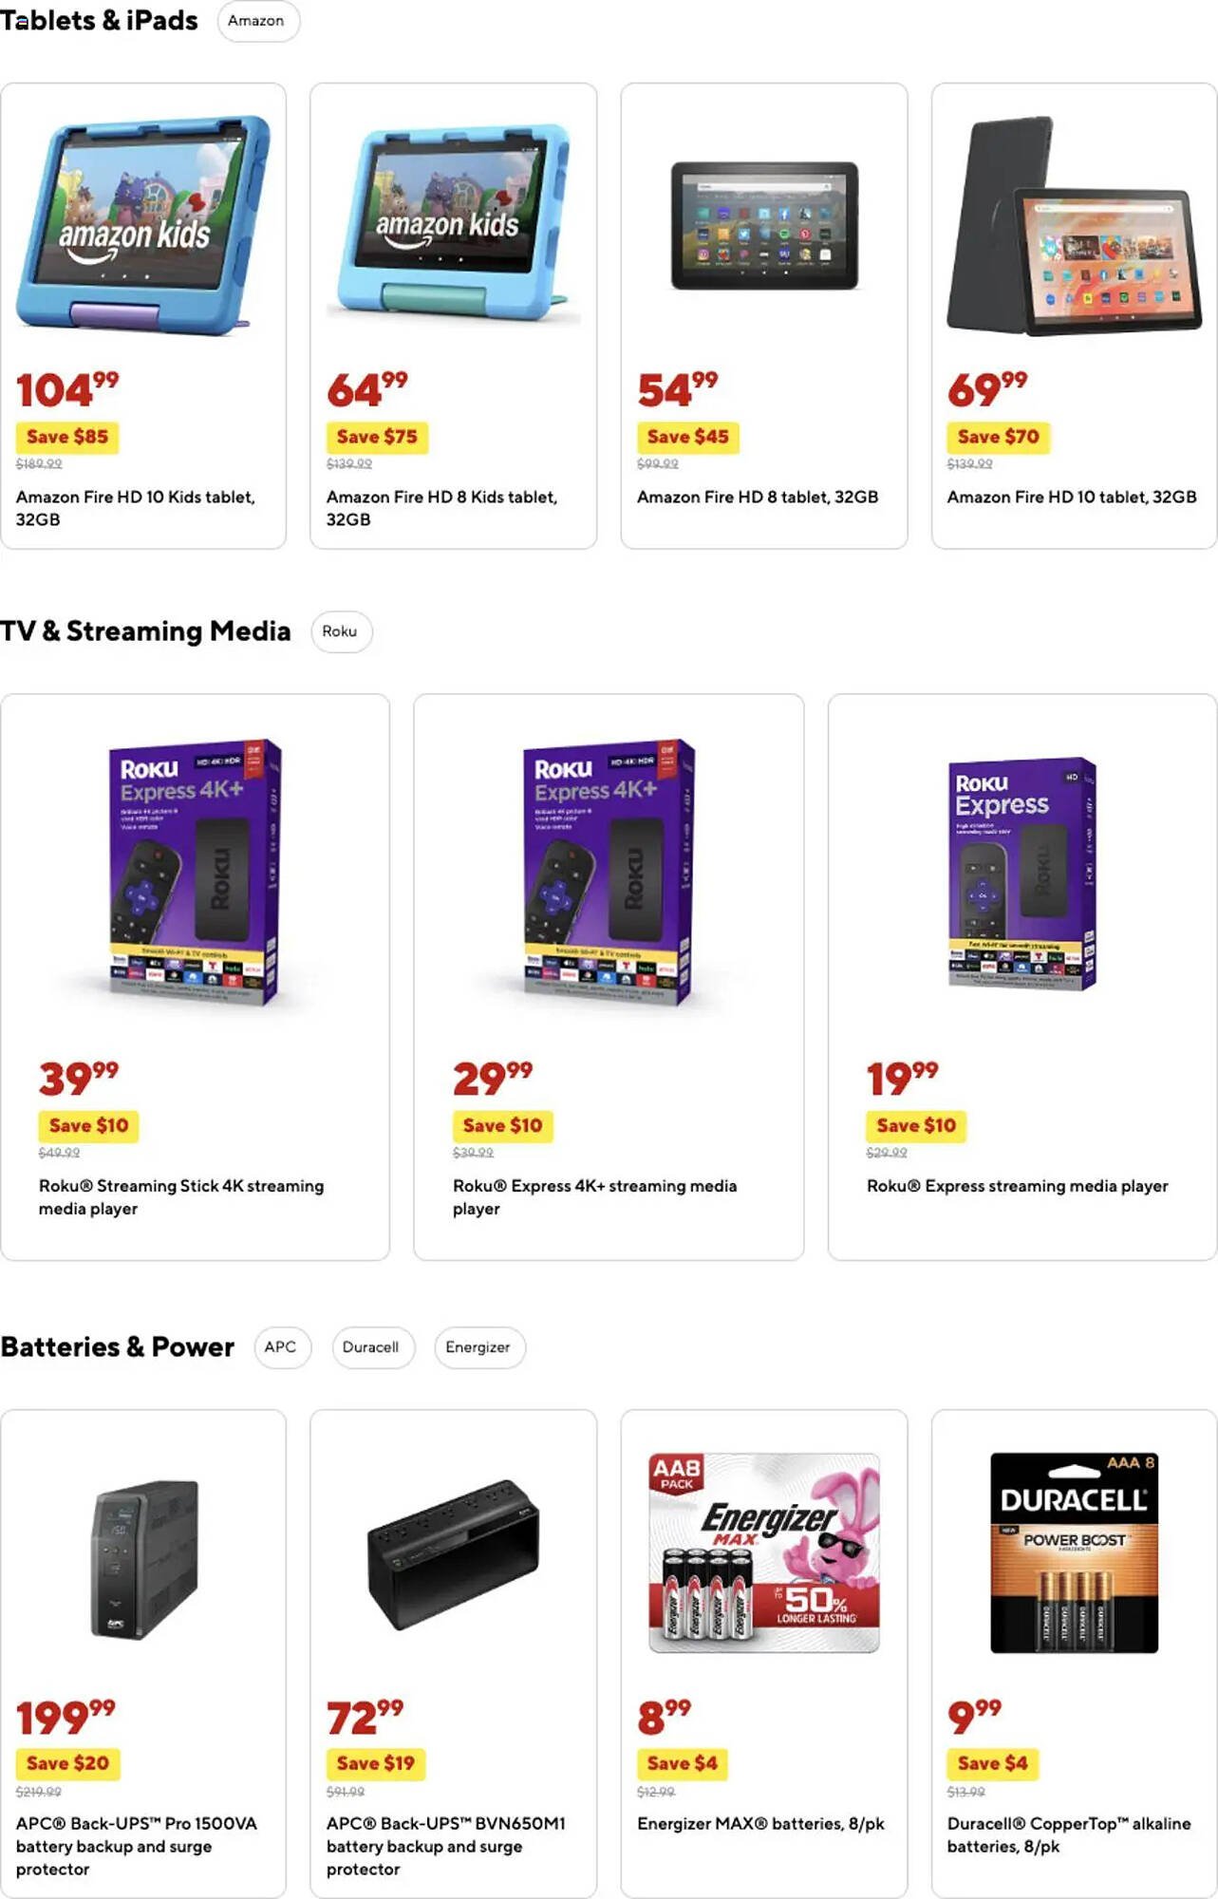This screenshot has height=1899, width=1218.
Task: Filter tablets by the Amazon brand chip
Action: point(256,21)
